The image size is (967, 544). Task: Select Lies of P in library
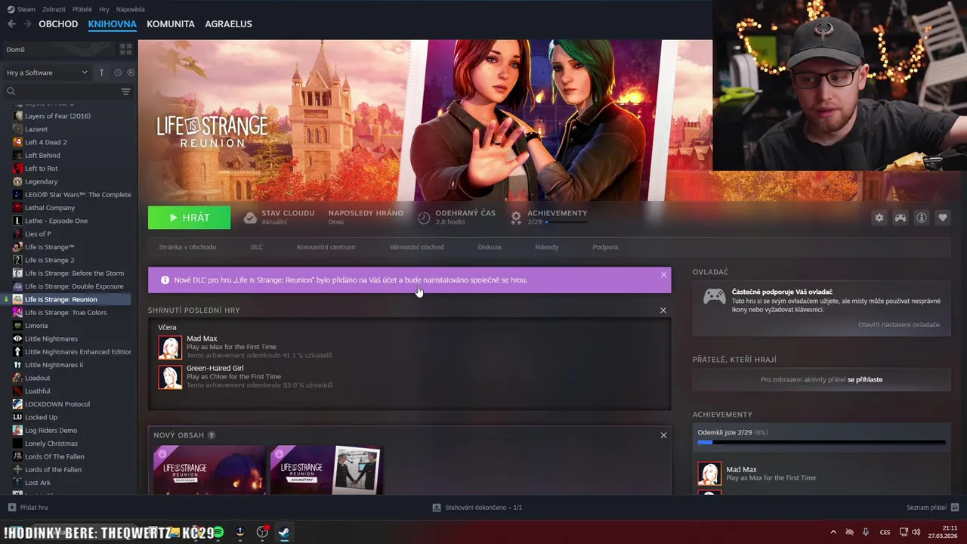(x=38, y=233)
